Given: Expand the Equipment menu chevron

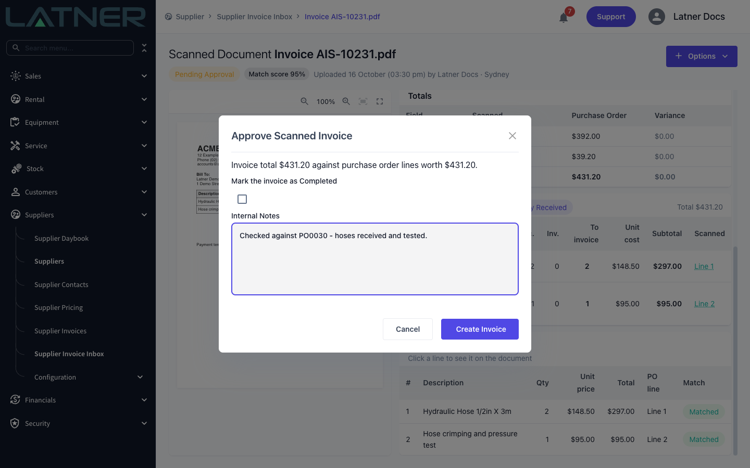Looking at the screenshot, I should tap(144, 122).
